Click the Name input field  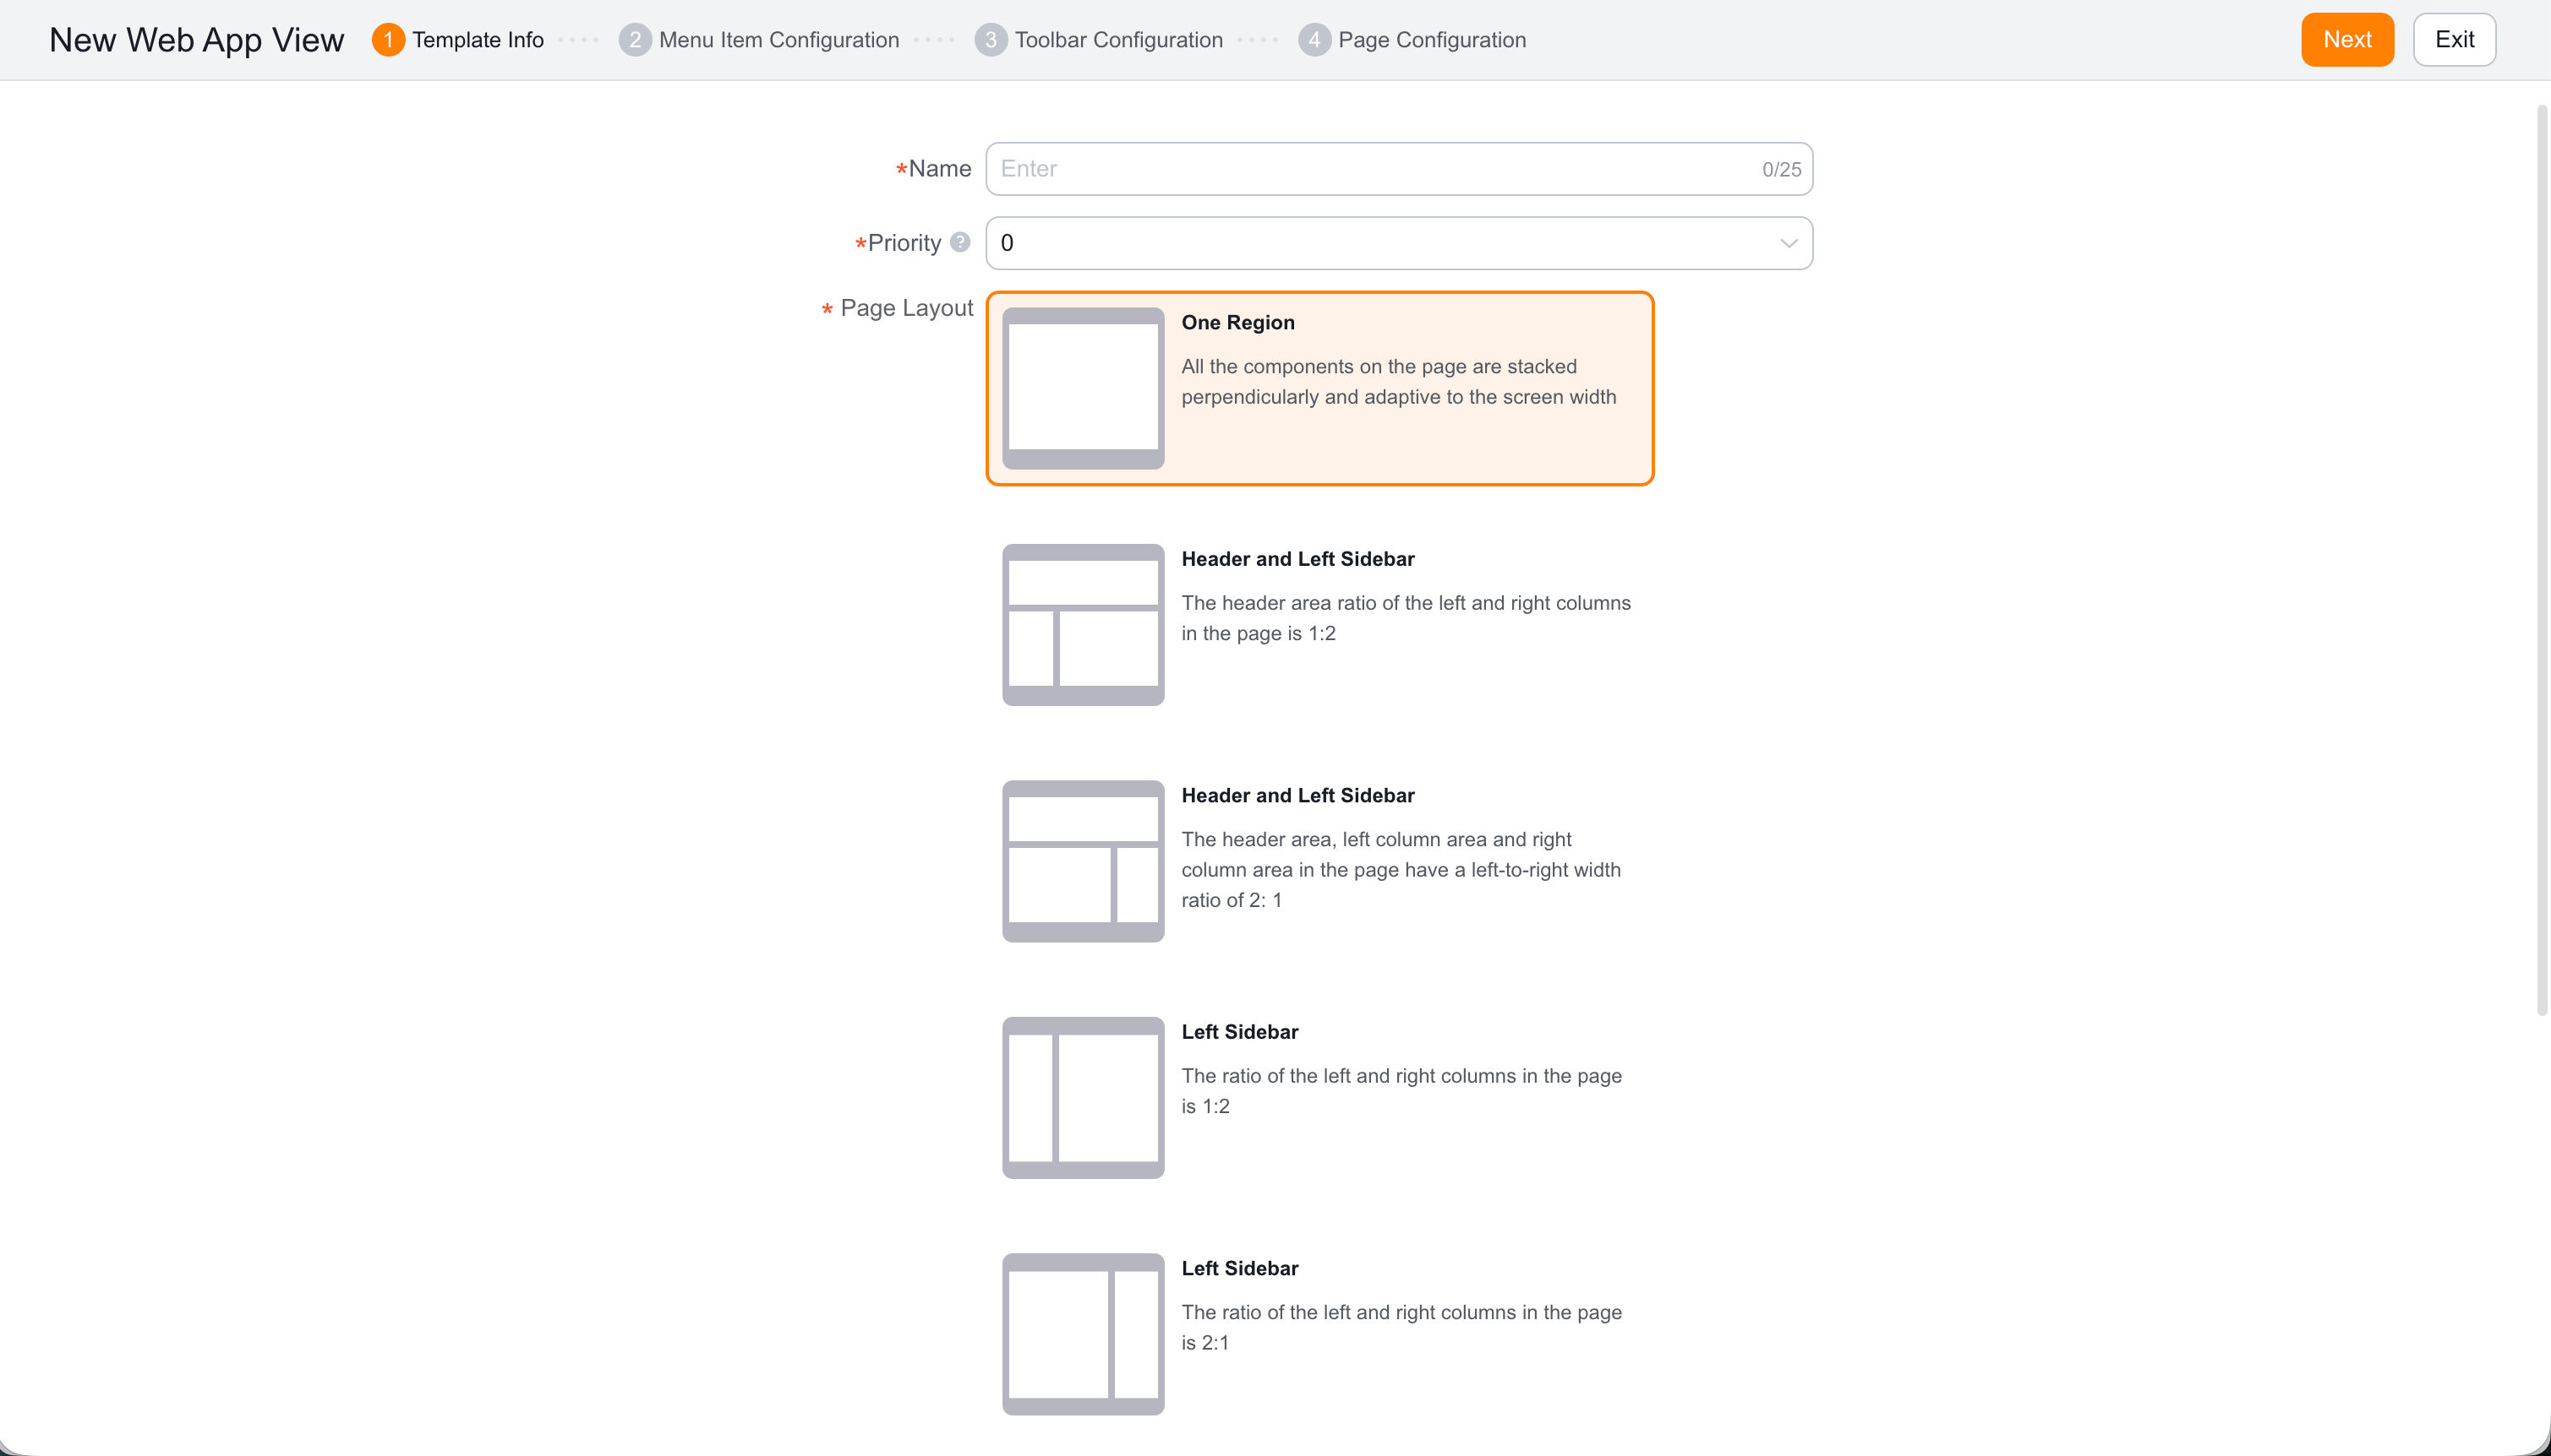[x=1398, y=169]
